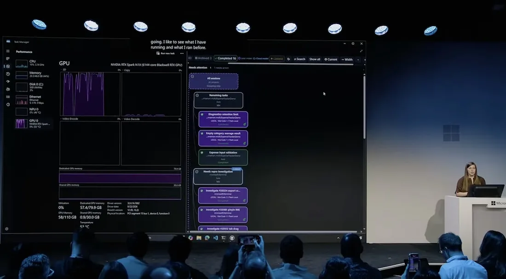The image size is (506, 279).
Task: Open File Explorer from the taskbar
Action: (x=199, y=238)
